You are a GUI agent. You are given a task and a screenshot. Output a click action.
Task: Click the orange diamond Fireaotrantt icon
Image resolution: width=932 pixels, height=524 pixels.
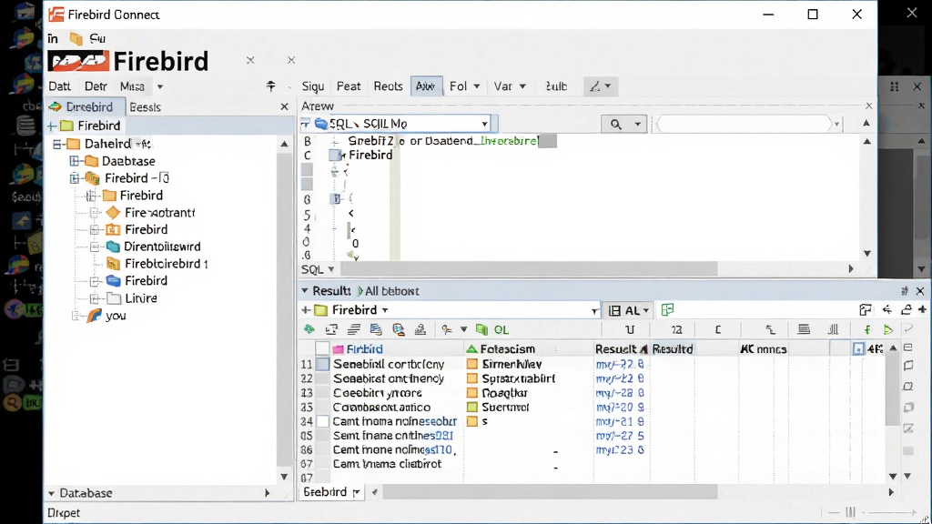(113, 212)
